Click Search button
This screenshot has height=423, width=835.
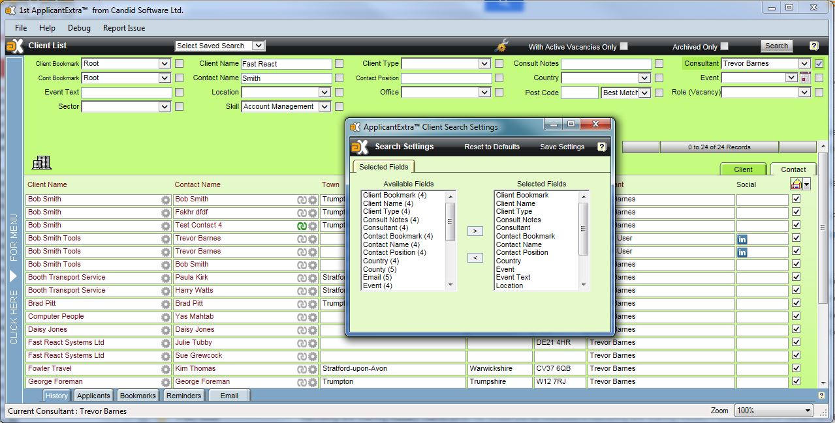pyautogui.click(x=777, y=46)
